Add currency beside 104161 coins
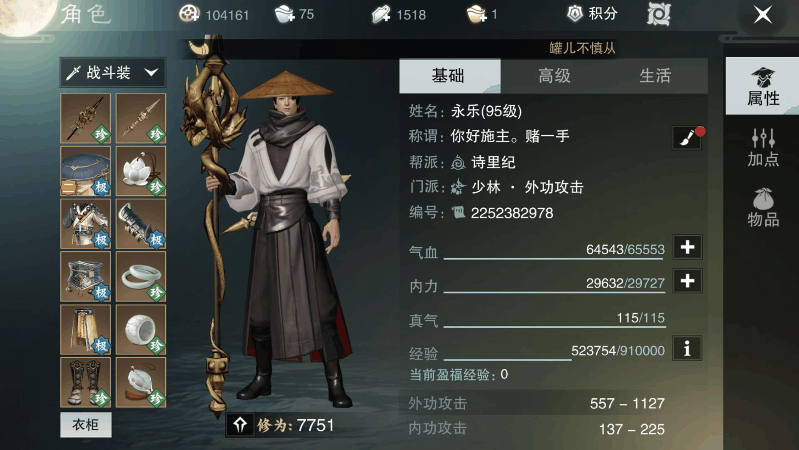Image resolution: width=799 pixels, height=450 pixels. 189,14
